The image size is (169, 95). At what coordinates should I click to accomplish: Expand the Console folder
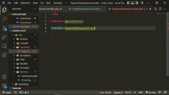pos(14,43)
